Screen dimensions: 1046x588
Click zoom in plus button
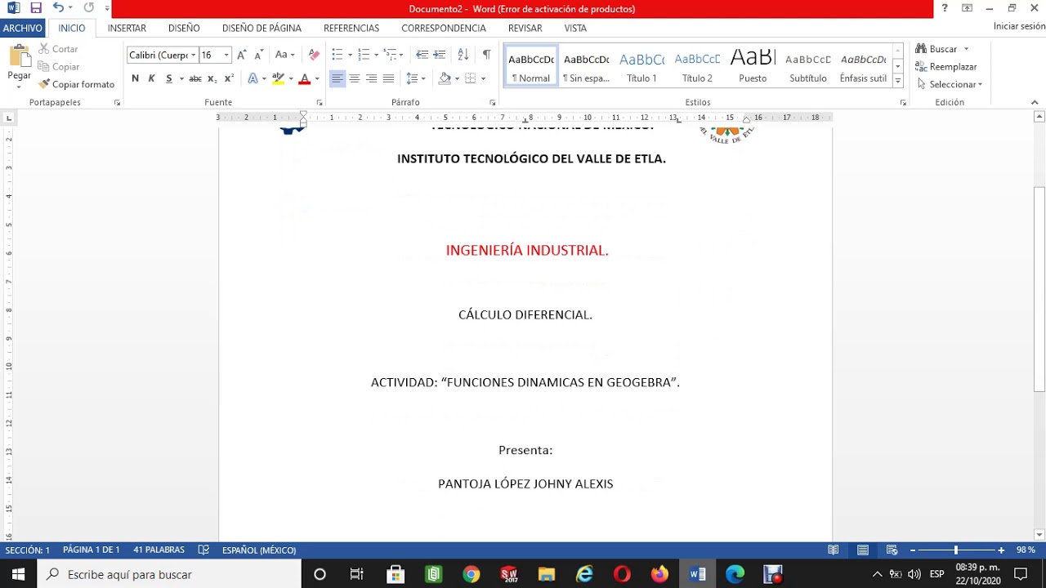pyautogui.click(x=1001, y=550)
